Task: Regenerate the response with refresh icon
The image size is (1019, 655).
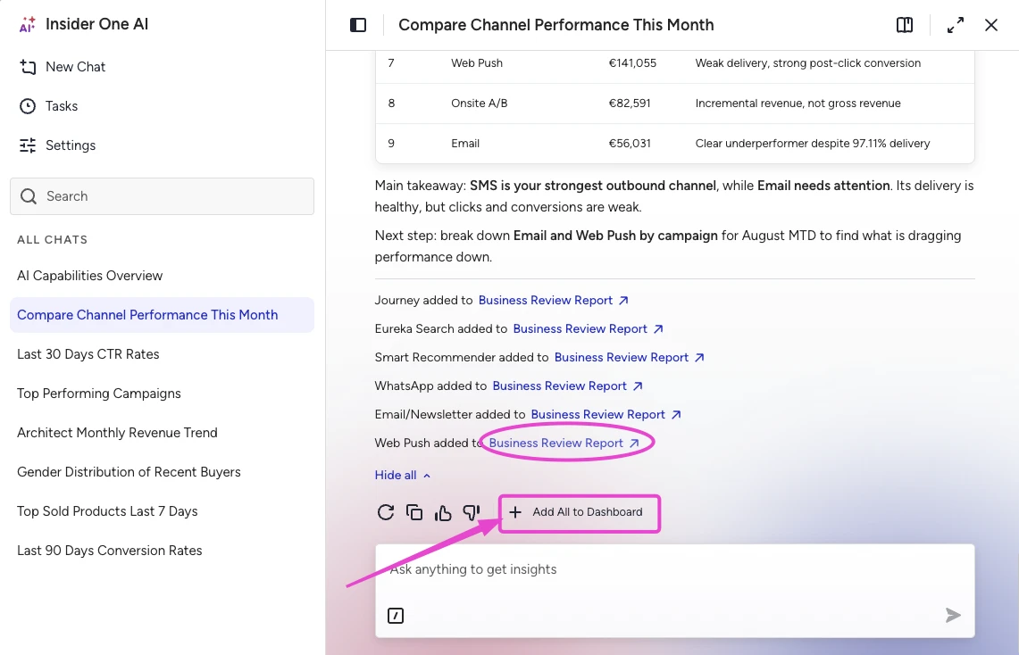Action: (386, 512)
